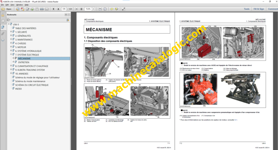Expand 8. CLIMATISATION ET CHAUFFAGE bookmark

coord(11,66)
